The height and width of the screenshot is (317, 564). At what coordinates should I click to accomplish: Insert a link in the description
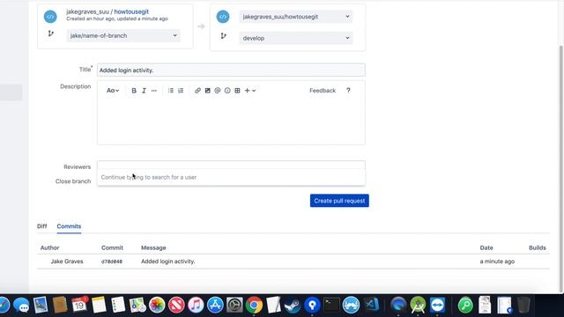tap(197, 91)
